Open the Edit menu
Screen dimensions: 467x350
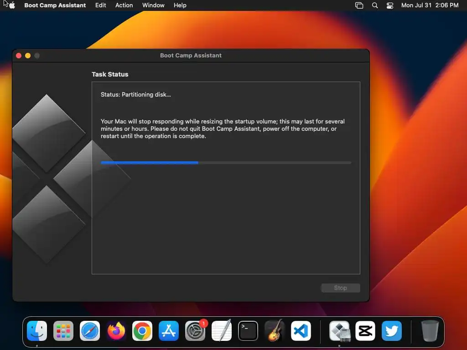click(x=101, y=5)
